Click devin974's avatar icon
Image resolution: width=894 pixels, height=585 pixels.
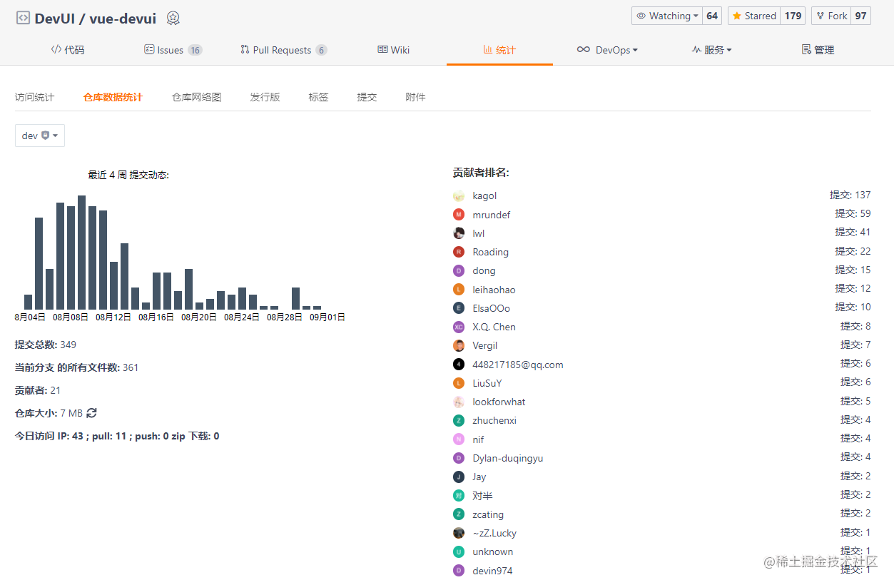point(459,571)
